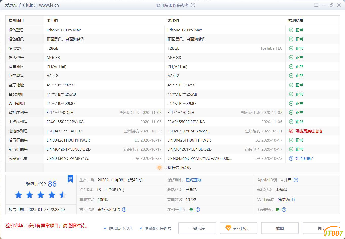
Task: Click the 低温Wi-Fi value
Action: (286, 200)
